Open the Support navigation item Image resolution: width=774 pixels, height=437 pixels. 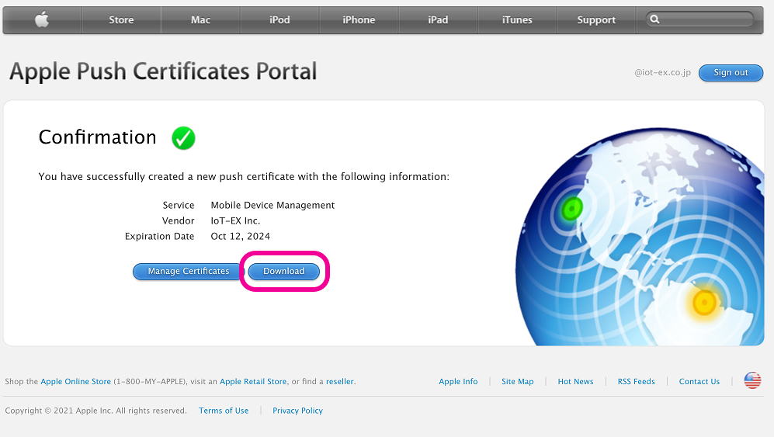596,20
